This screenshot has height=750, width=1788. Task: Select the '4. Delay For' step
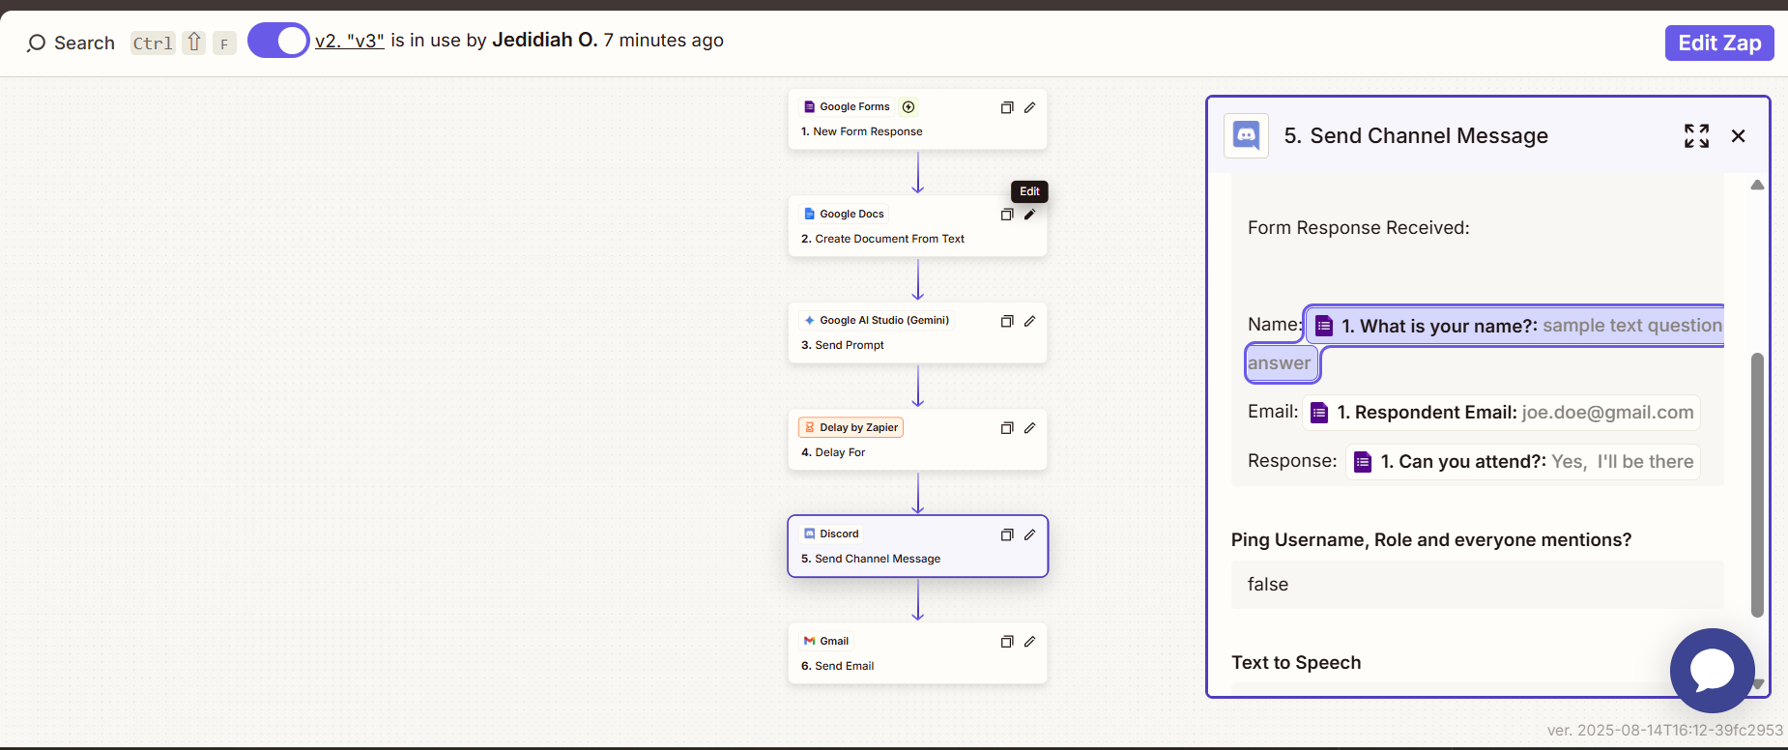pyautogui.click(x=917, y=440)
